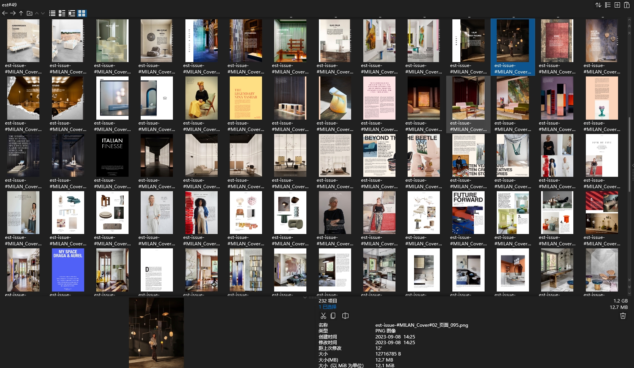Viewport: 634px width, 368px height.
Task: Navigate forward with the right arrow
Action: [13, 13]
